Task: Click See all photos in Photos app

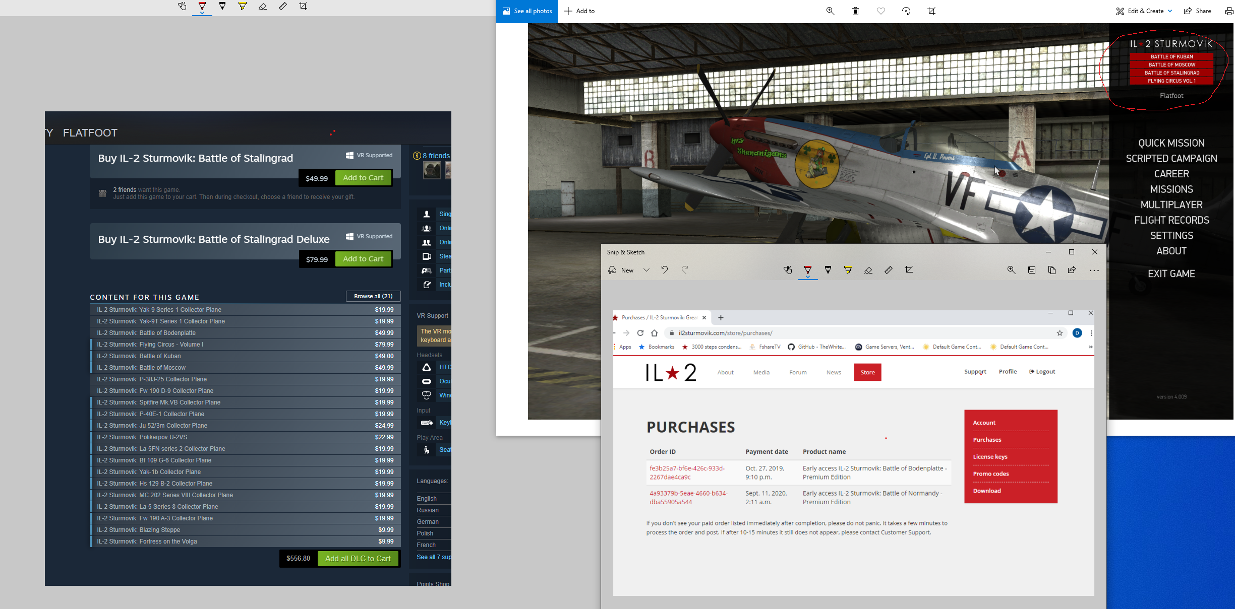Action: [x=527, y=11]
